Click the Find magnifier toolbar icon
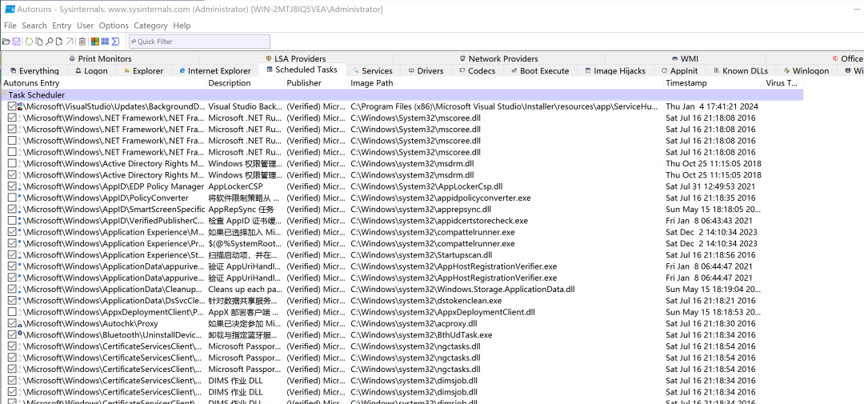 49,42
